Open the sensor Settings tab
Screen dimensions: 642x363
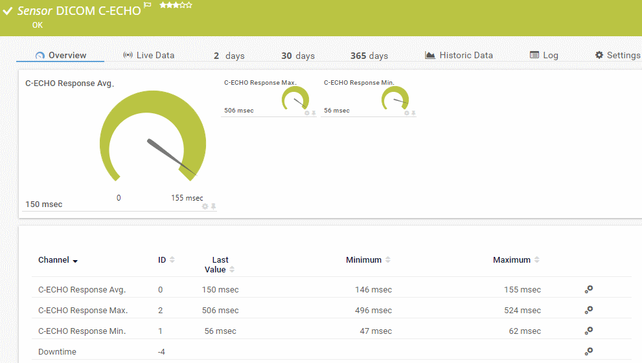coord(617,56)
